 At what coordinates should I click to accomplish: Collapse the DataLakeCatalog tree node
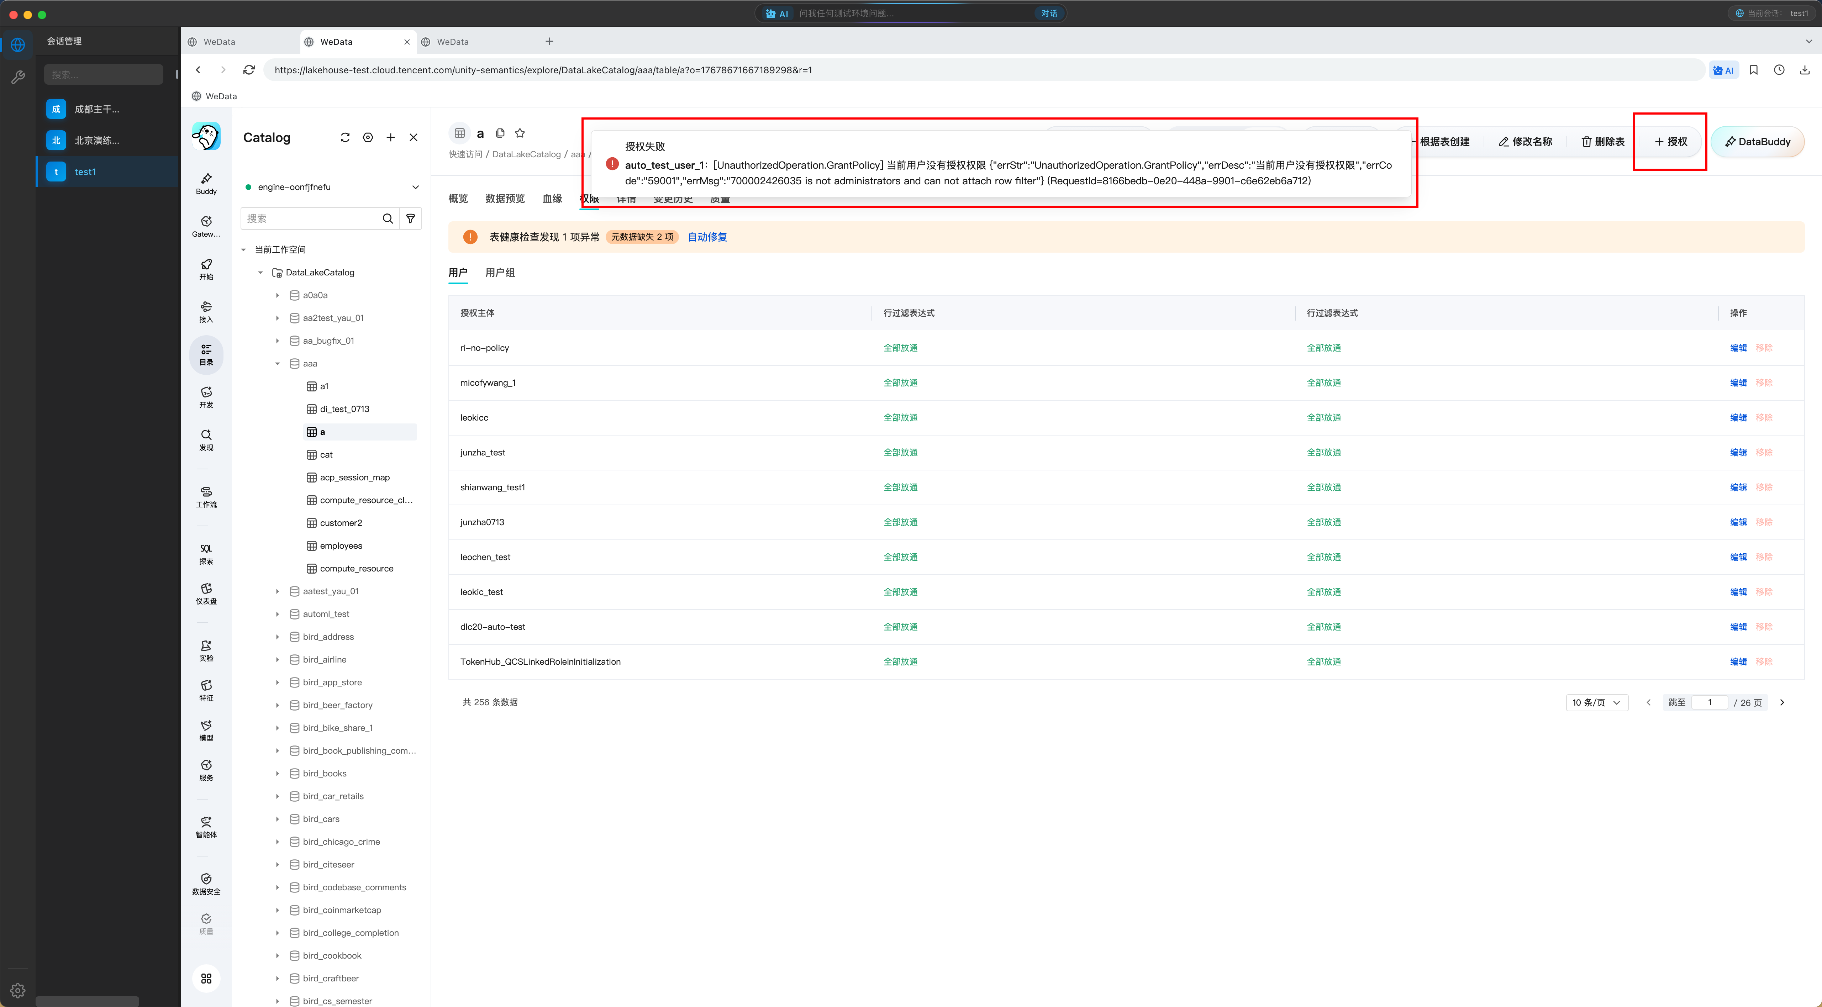[260, 272]
